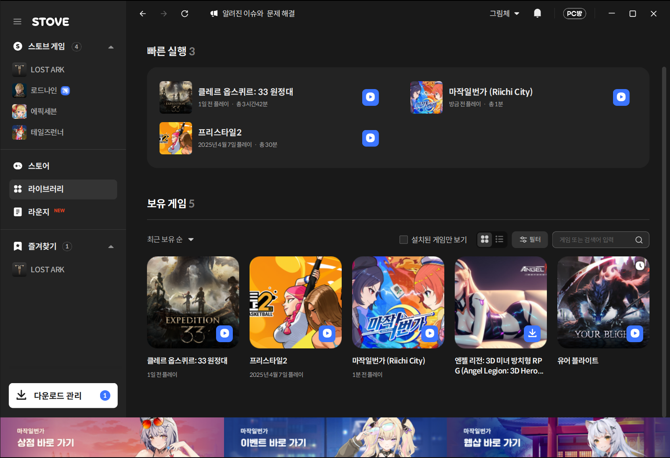
Task: Open the 최근 보유 순 sort dropdown
Action: click(170, 239)
